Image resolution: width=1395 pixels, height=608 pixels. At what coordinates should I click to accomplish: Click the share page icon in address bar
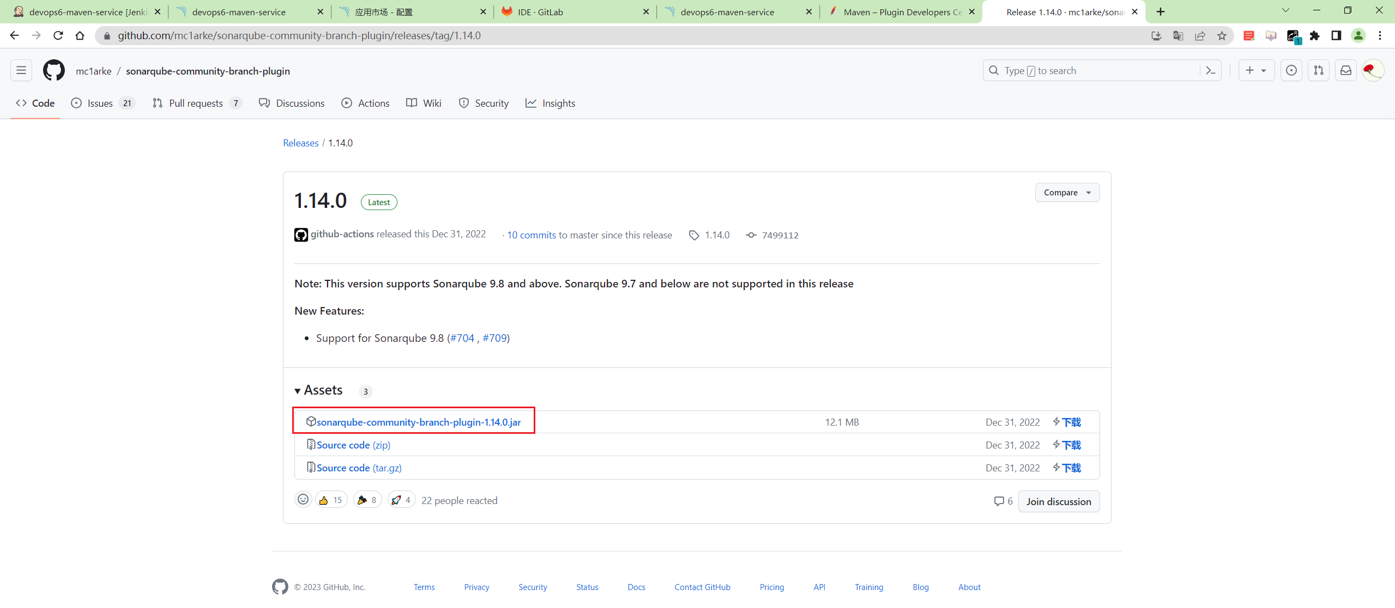tap(1200, 35)
